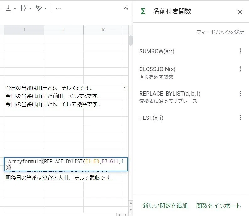249x216 pixels.
Task: Click the sigma named functions icon
Action: (x=143, y=11)
